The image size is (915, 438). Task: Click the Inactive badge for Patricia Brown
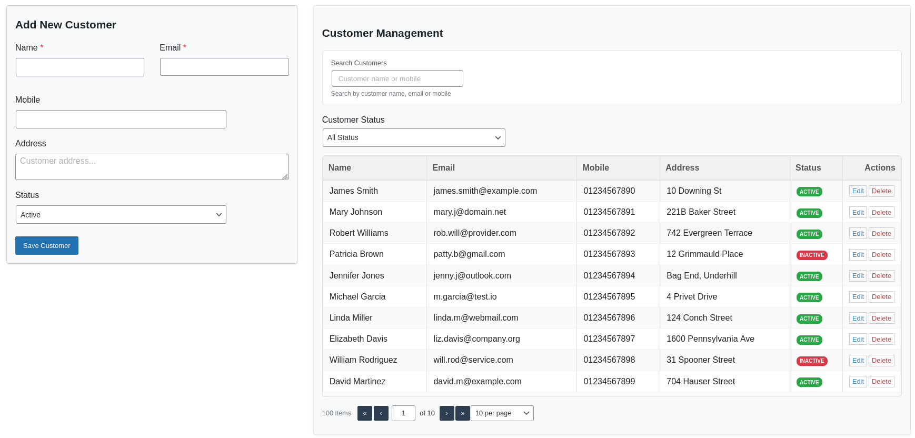click(x=811, y=255)
